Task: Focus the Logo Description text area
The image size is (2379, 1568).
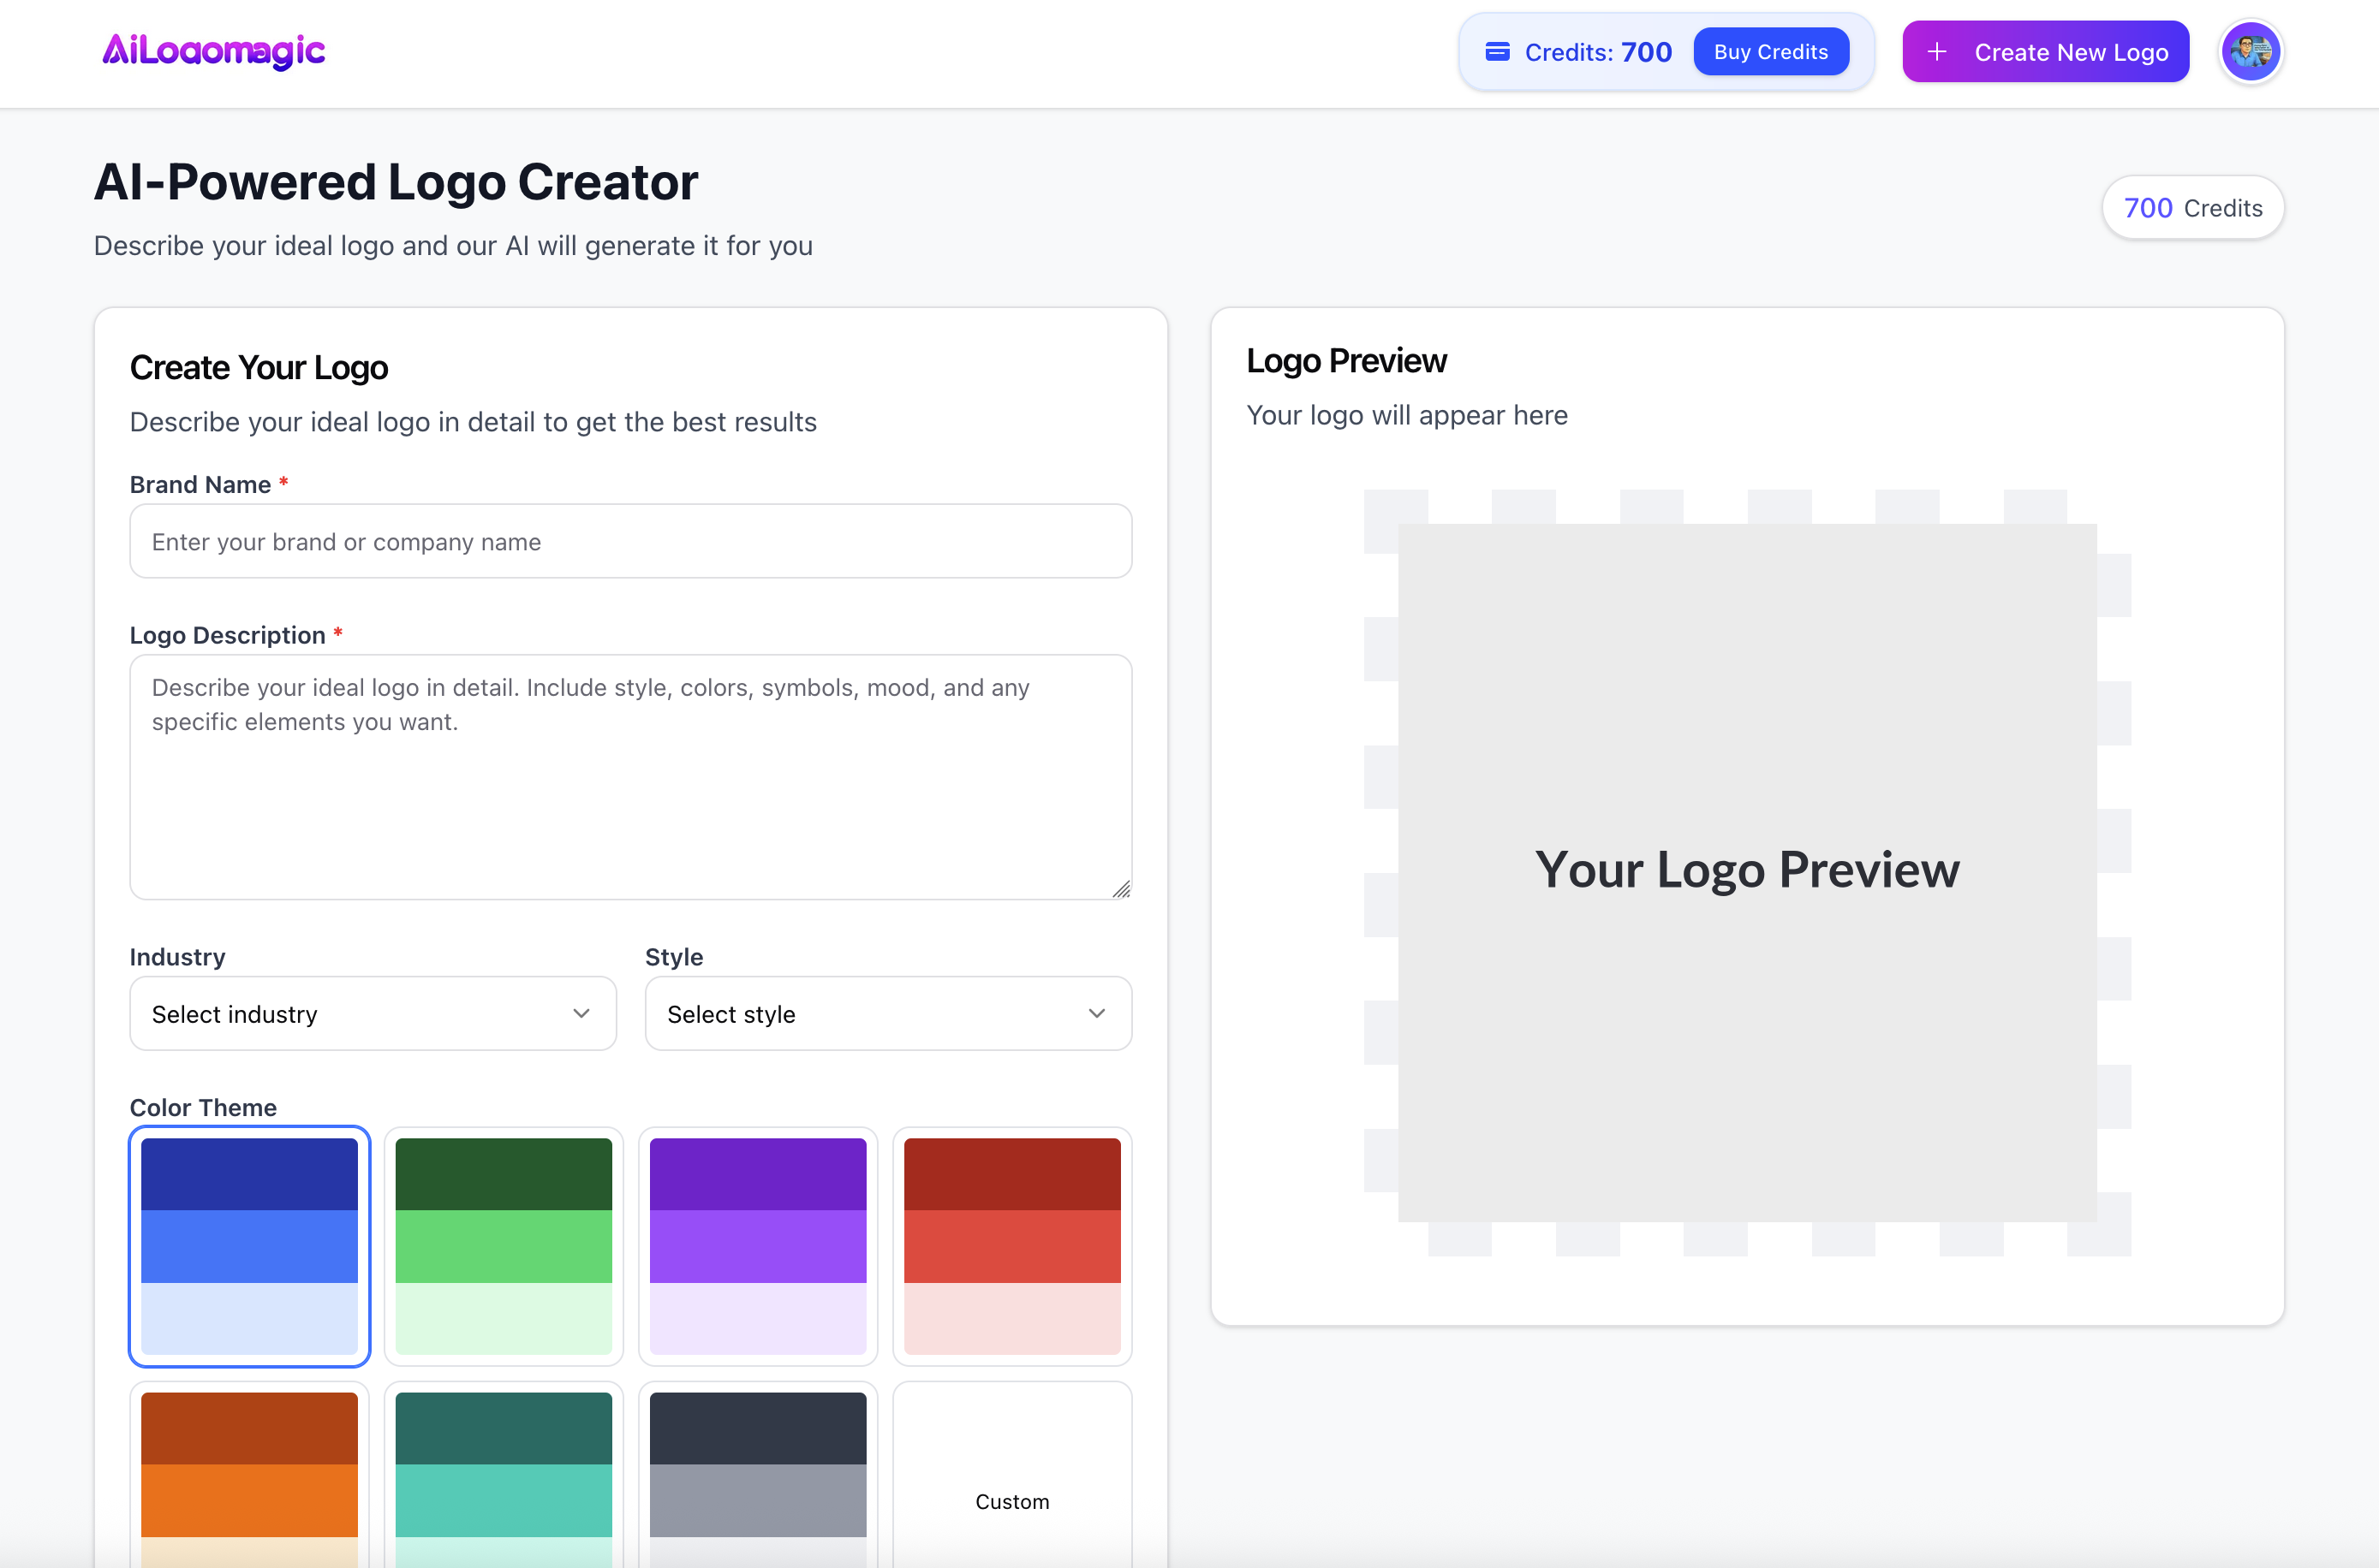Action: point(630,776)
